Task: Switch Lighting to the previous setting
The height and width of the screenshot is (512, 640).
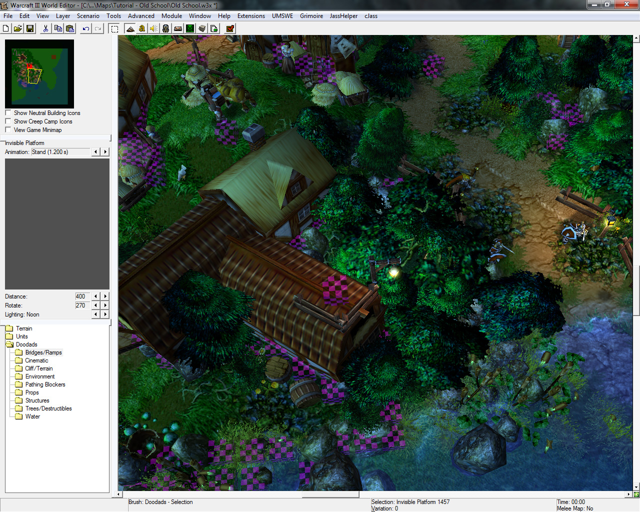Action: [95, 314]
